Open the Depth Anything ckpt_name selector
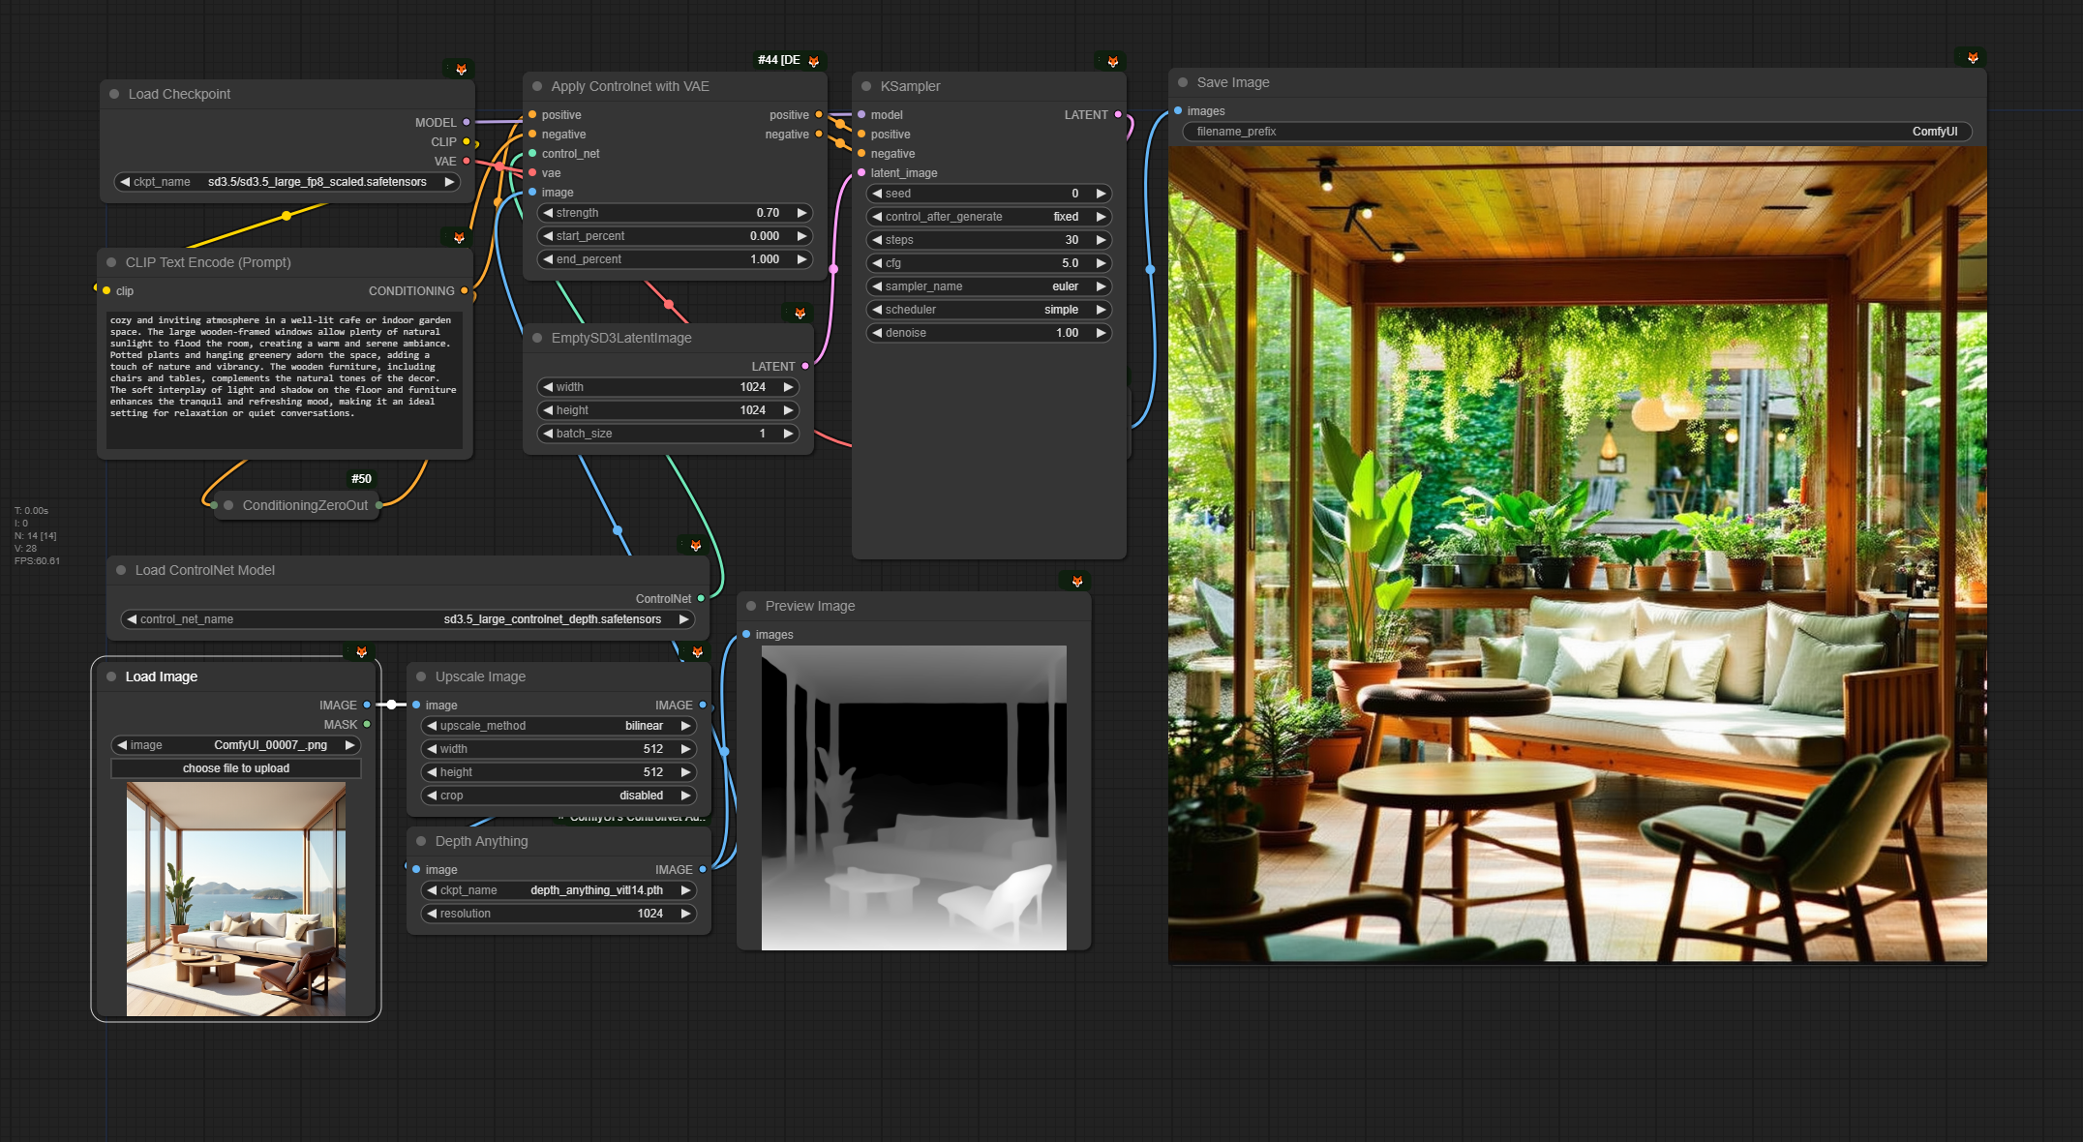 coord(558,890)
